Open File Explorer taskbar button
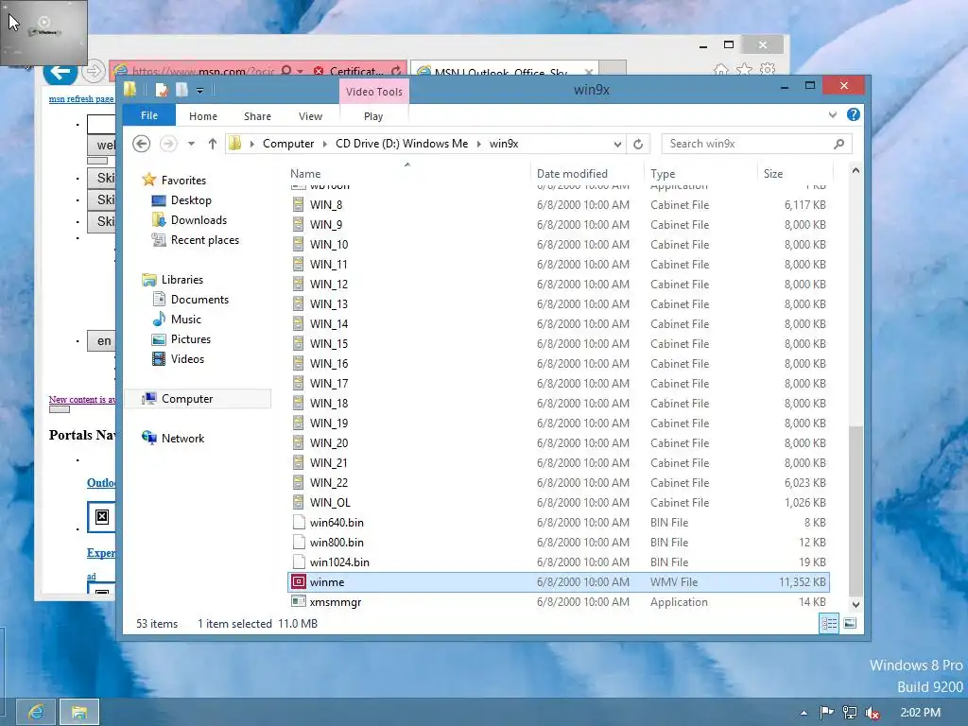968x726 pixels. point(79,713)
